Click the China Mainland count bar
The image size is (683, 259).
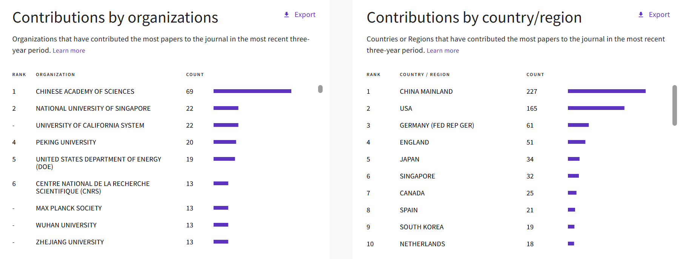(606, 91)
